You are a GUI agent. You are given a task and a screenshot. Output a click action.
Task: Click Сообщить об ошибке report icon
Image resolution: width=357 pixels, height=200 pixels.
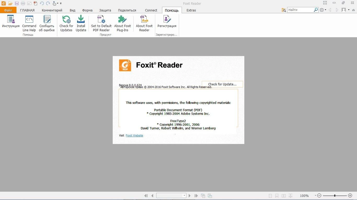[47, 23]
